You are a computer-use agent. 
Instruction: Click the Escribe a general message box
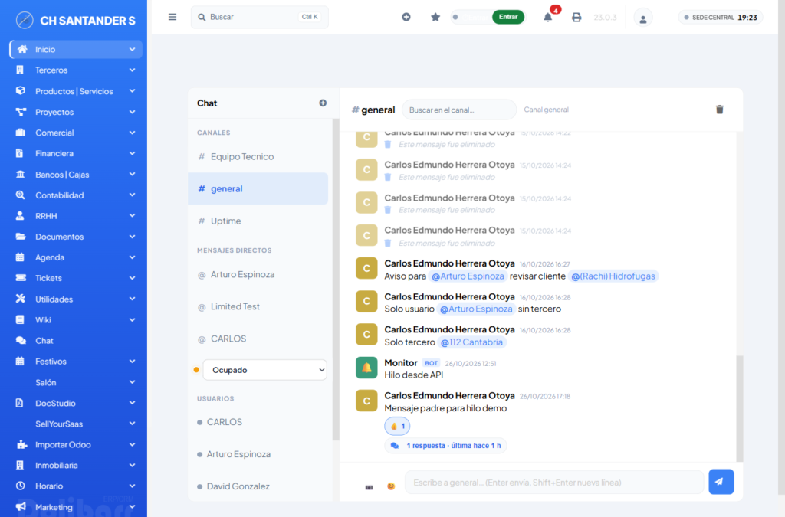[554, 482]
